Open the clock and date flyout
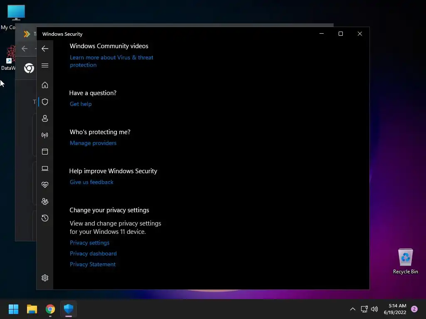The image size is (426, 319). 395,309
